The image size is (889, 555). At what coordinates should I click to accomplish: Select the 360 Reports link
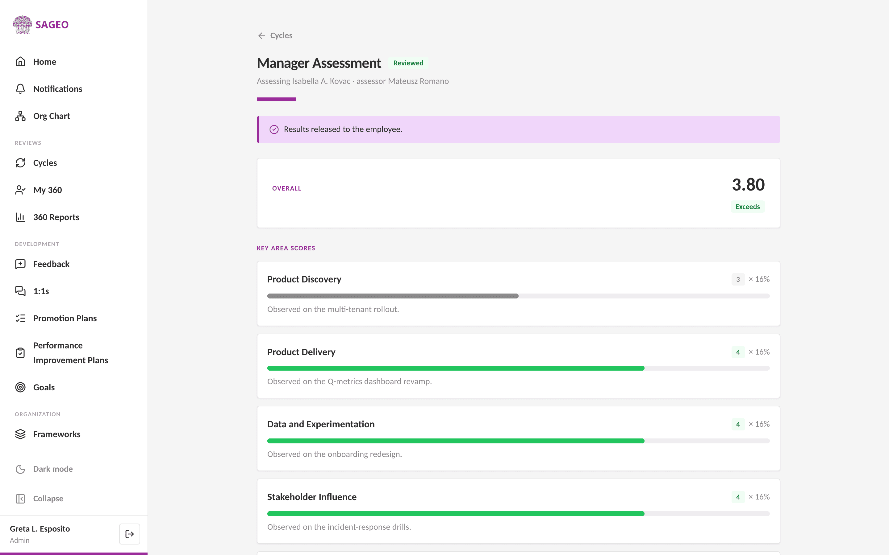click(73, 217)
